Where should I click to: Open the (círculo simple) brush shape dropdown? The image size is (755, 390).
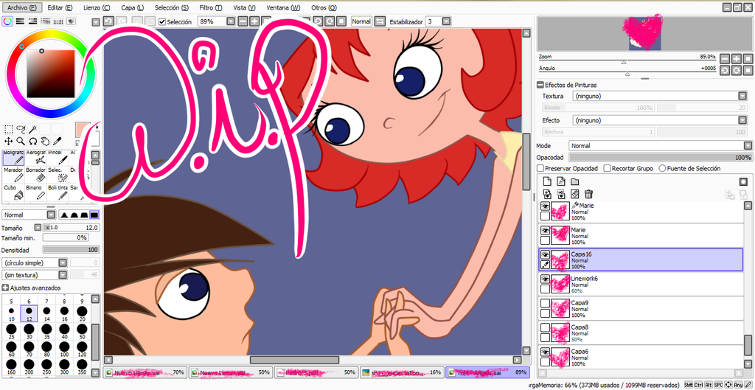pyautogui.click(x=63, y=263)
